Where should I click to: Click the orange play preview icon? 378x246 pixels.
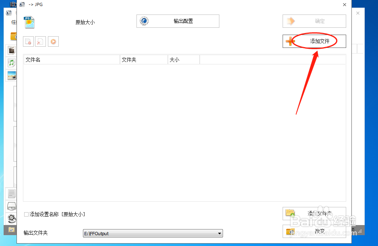[x=53, y=41]
